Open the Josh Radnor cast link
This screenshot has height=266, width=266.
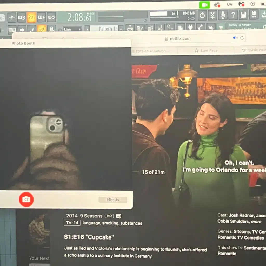(x=241, y=215)
